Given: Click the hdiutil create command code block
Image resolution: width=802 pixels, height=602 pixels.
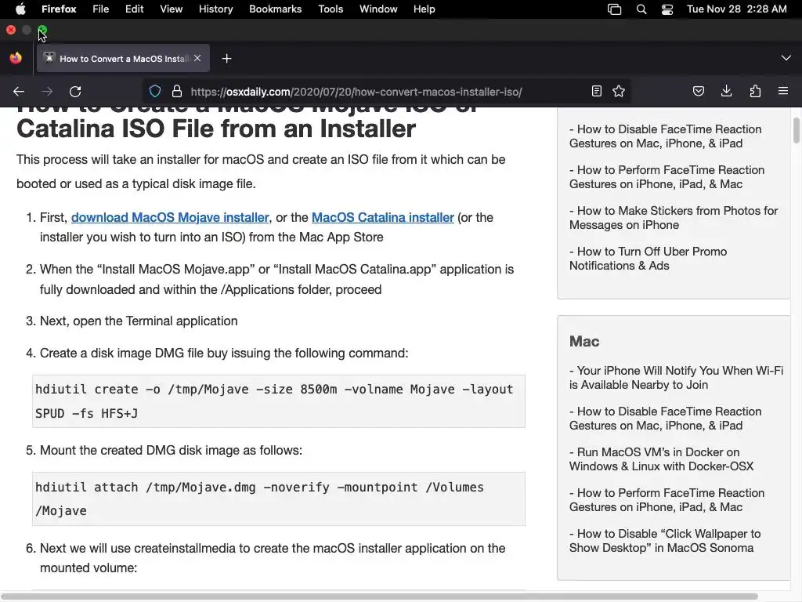Looking at the screenshot, I should [x=279, y=401].
